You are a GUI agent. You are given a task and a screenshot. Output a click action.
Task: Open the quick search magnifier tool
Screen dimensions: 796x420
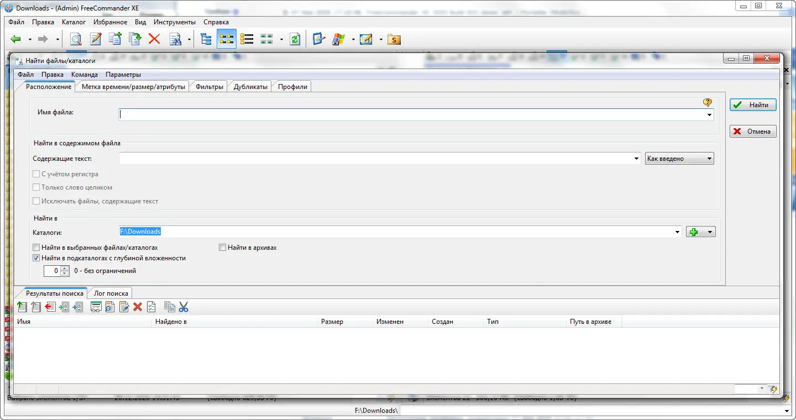tap(75, 39)
